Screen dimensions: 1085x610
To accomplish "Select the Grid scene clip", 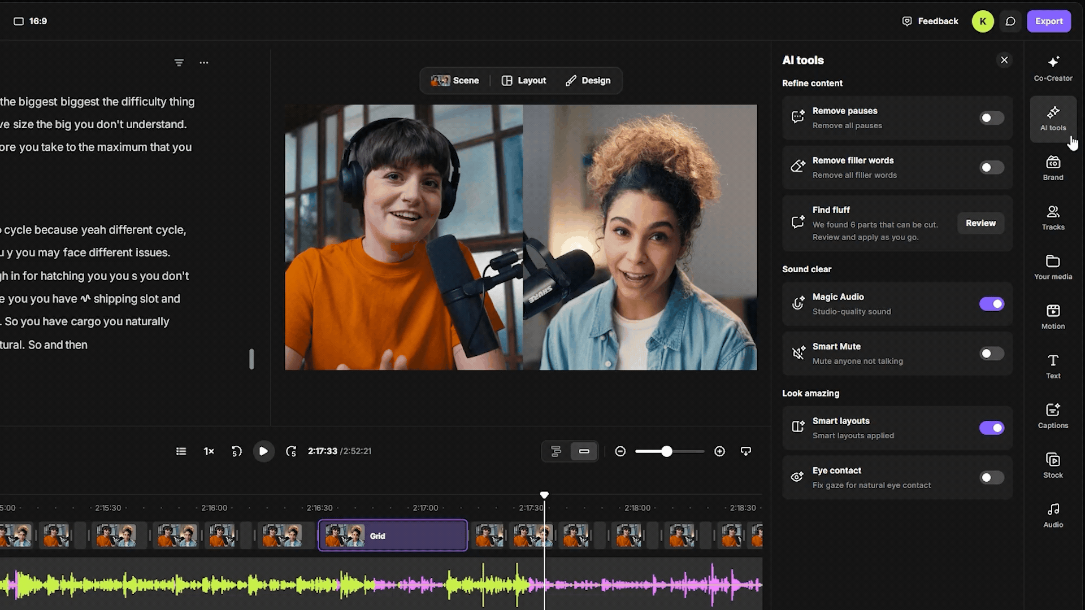I will coord(393,535).
